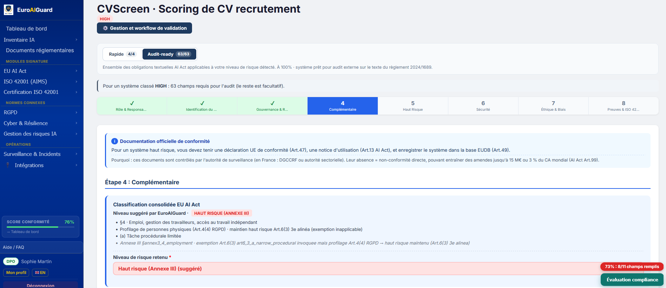
Task: Click the user name Sophie Martin
Action: point(36,261)
